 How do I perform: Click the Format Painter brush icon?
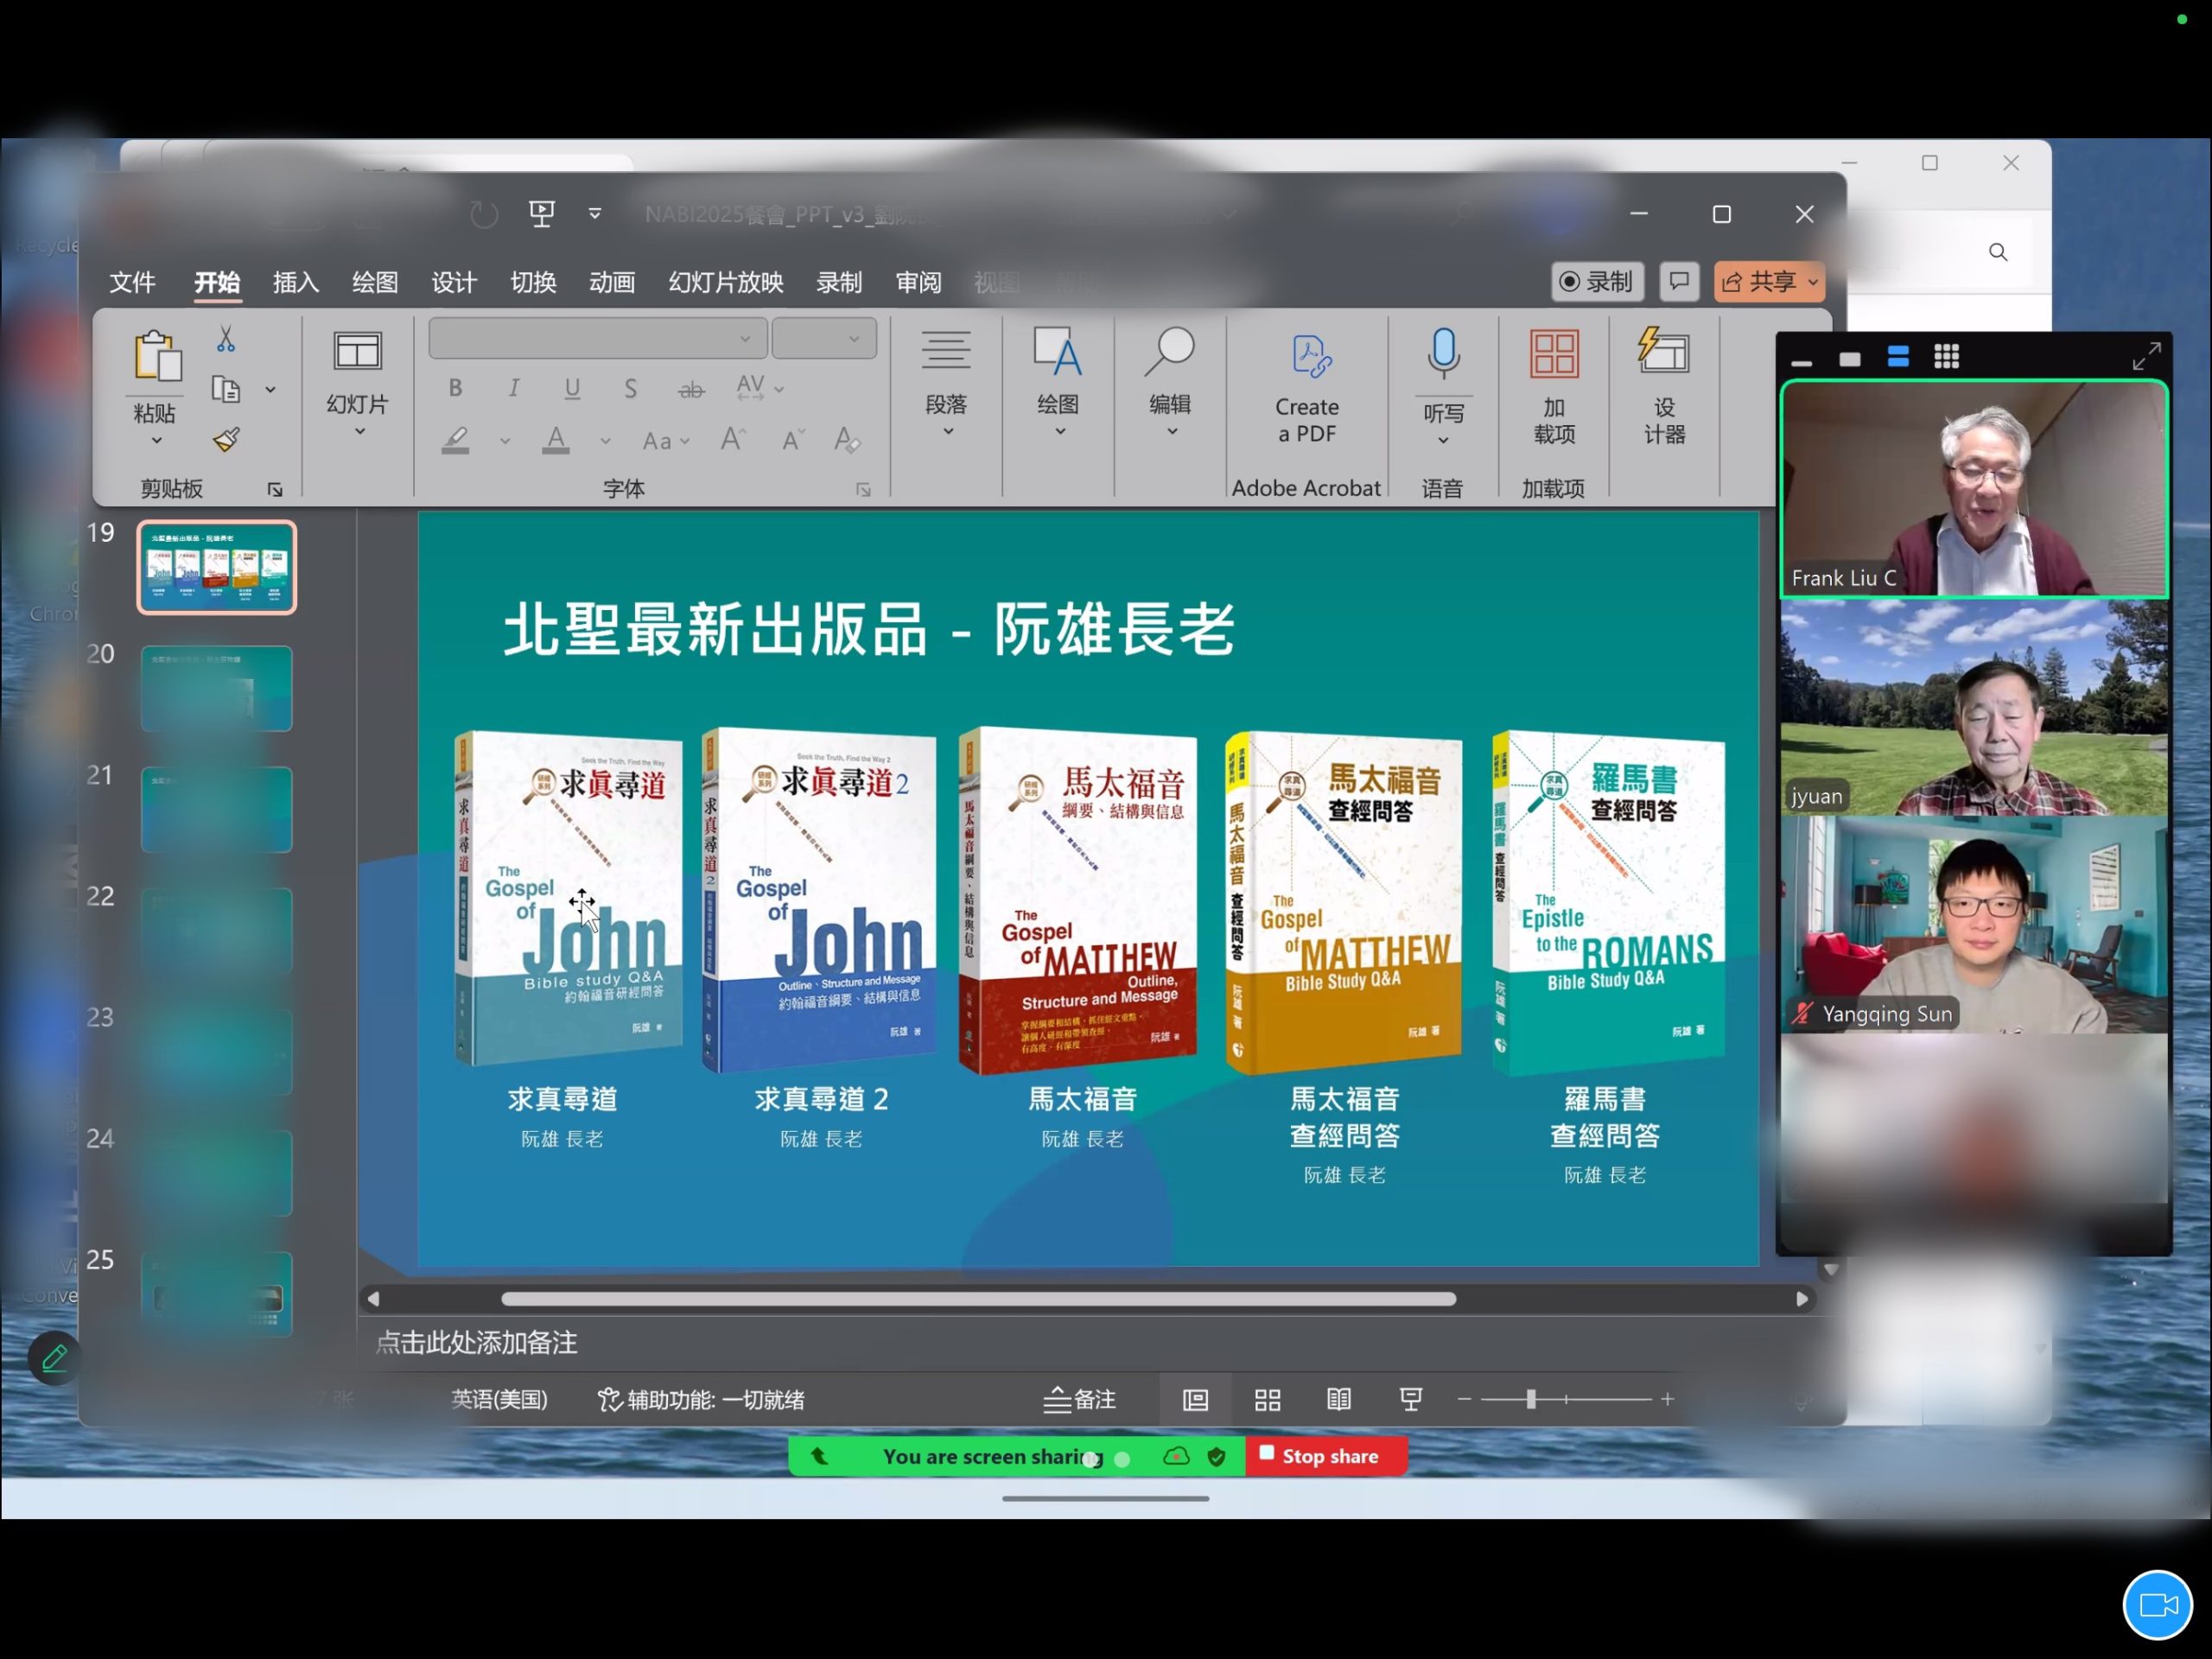(227, 439)
